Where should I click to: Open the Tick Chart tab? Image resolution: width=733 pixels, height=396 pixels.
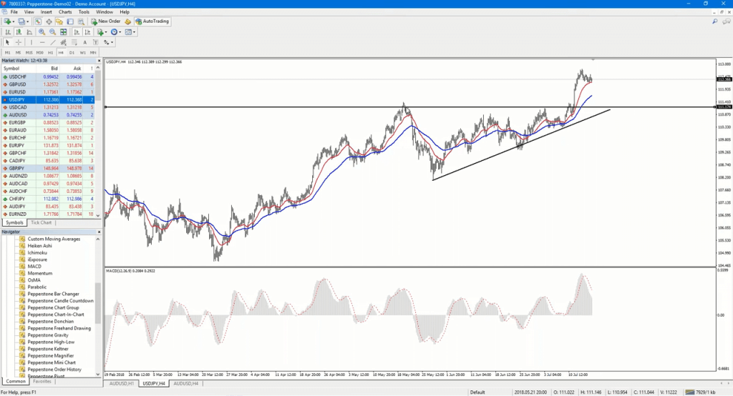click(41, 223)
